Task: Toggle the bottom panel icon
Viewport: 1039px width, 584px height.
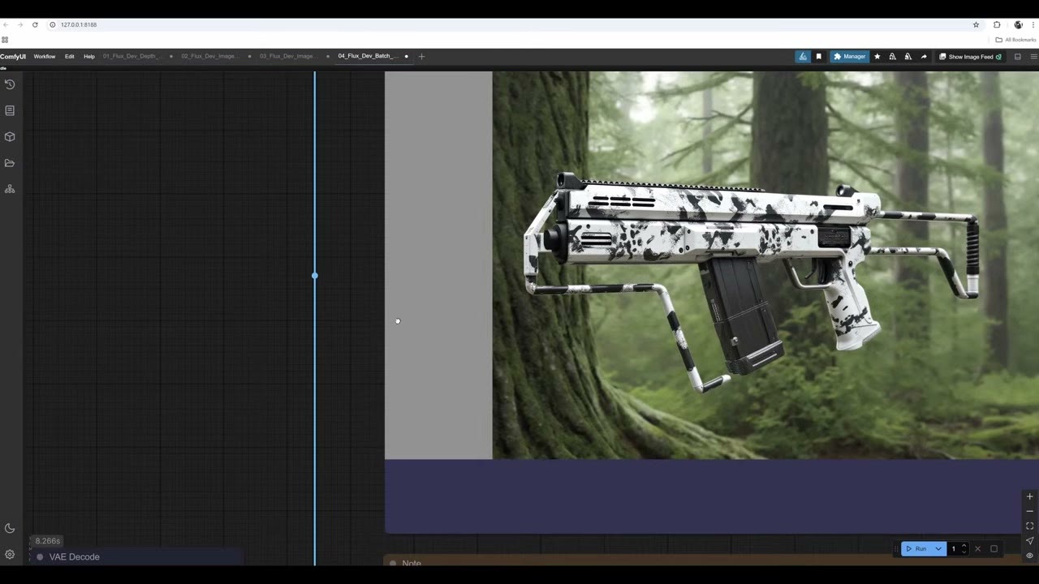Action: pyautogui.click(x=1018, y=57)
